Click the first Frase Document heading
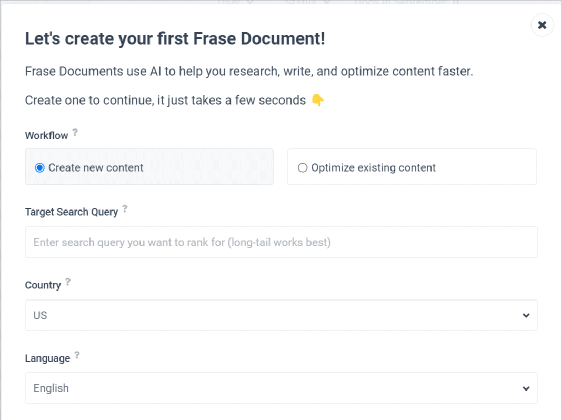This screenshot has width=561, height=420. 175,38
